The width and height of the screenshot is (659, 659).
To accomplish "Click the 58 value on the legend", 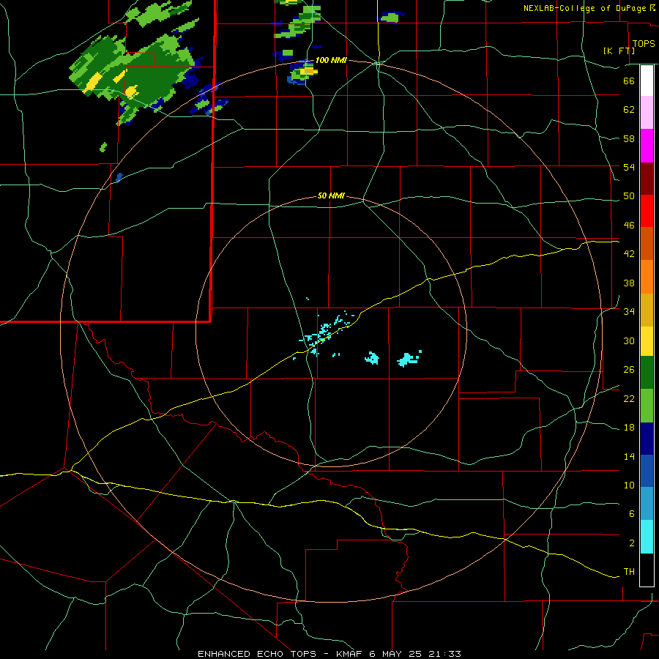I will coord(629,138).
